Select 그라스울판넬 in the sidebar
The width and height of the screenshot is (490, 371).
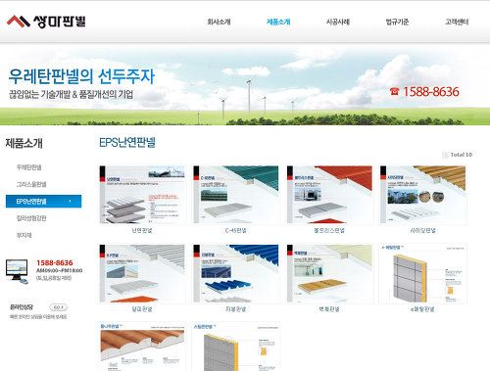point(31,184)
